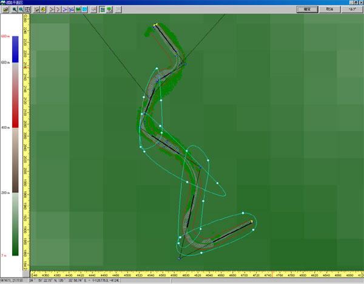Select the zoom in magnifier tool
Image resolution: width=364 pixels, height=284 pixels.
coord(13,10)
